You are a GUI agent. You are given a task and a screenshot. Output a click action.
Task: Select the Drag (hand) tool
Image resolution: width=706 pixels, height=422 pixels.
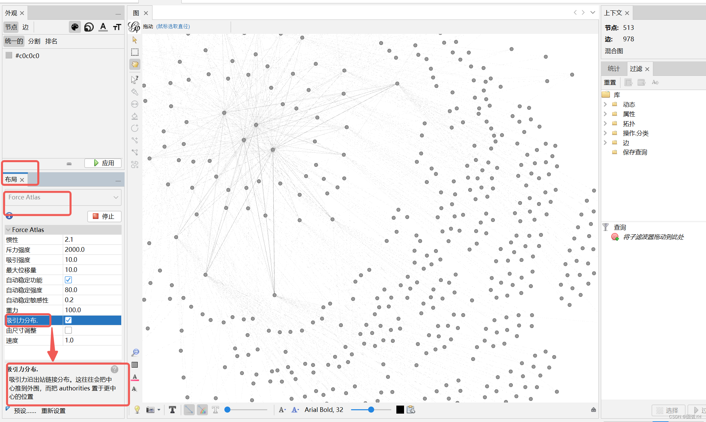[135, 64]
